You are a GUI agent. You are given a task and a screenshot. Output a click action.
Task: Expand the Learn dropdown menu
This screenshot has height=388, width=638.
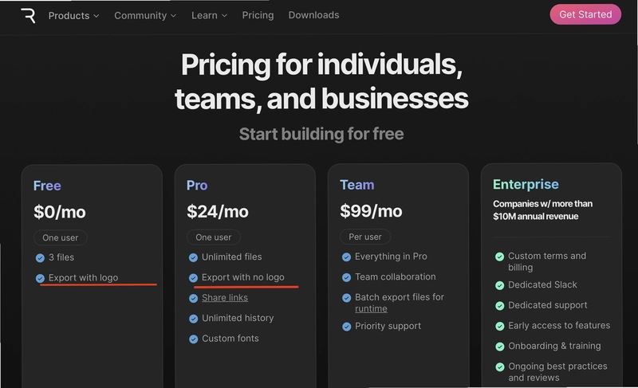click(209, 15)
